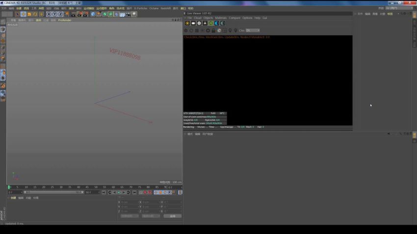Image resolution: width=417 pixels, height=234 pixels.
Task: Open coordinate manager position mode dropdown
Action: (x=130, y=216)
